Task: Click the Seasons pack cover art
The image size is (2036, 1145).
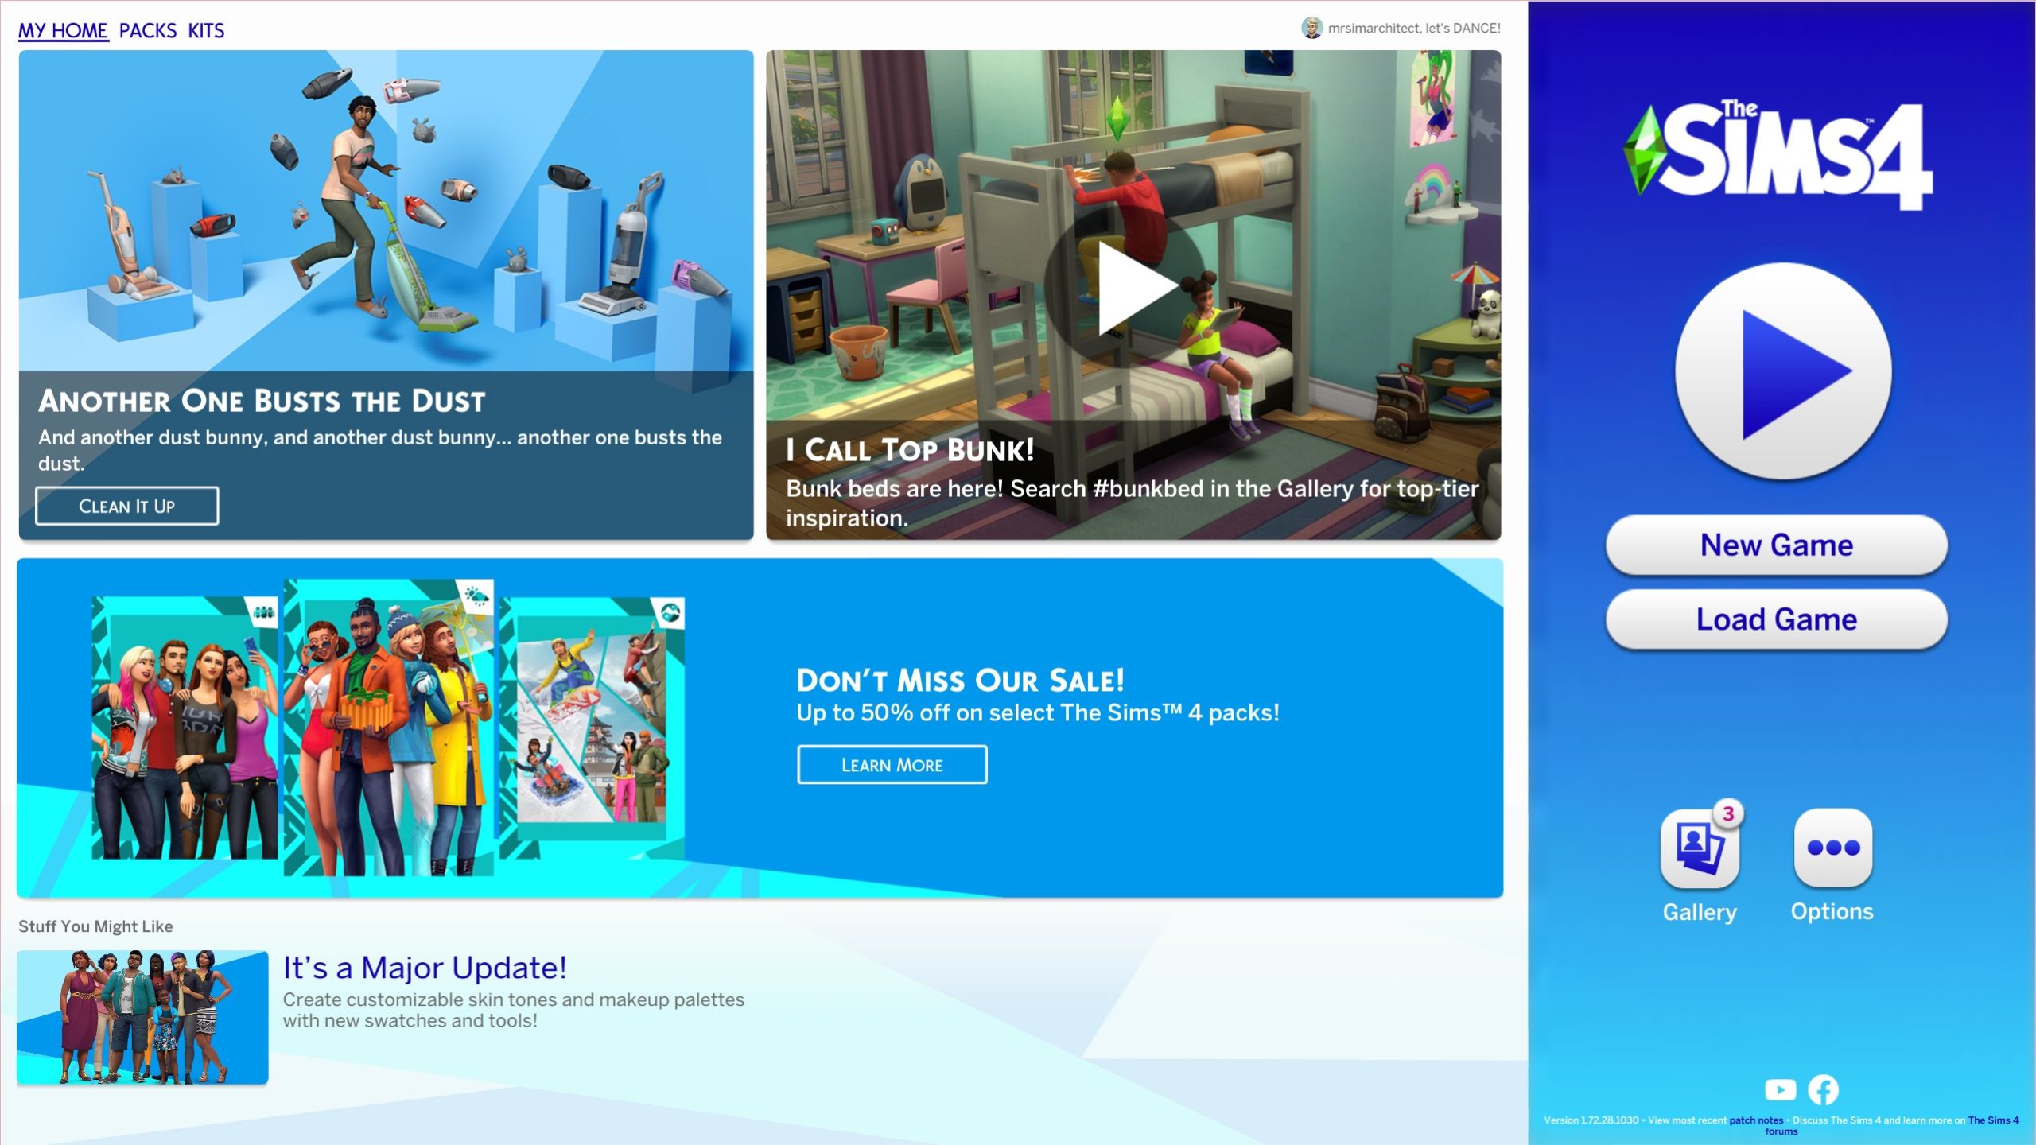Action: (388, 728)
